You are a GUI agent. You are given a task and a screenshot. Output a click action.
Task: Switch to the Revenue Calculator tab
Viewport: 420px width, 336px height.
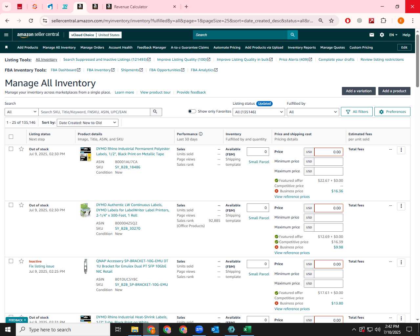coord(141,7)
